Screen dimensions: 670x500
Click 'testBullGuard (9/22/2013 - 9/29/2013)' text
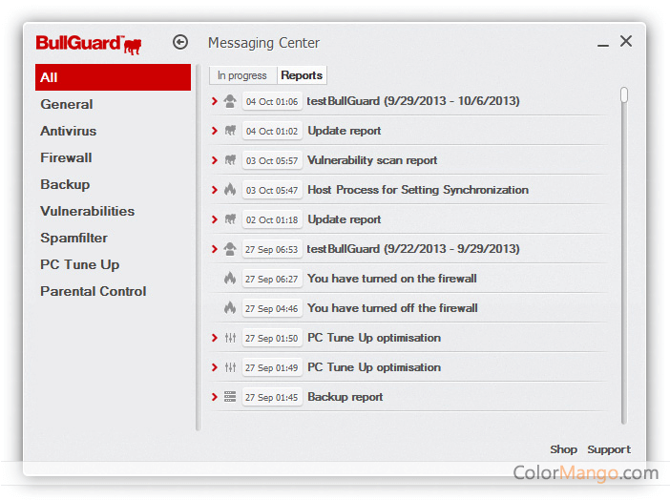413,249
